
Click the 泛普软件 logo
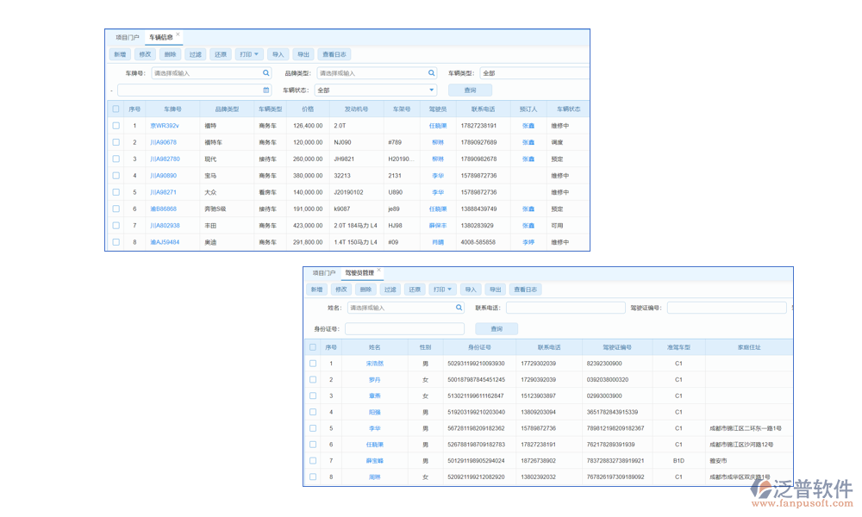pos(801,491)
